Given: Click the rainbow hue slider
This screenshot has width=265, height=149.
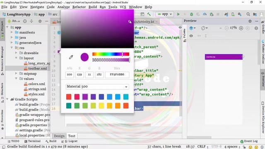Looking at the screenshot, I should [111, 54].
